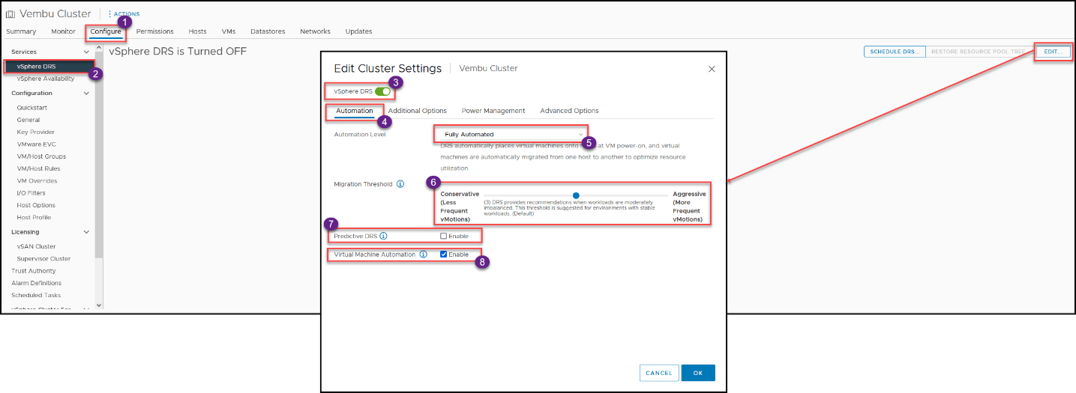Screen dimensions: 1076x393
Task: Click OK to save cluster settings
Action: tap(698, 373)
